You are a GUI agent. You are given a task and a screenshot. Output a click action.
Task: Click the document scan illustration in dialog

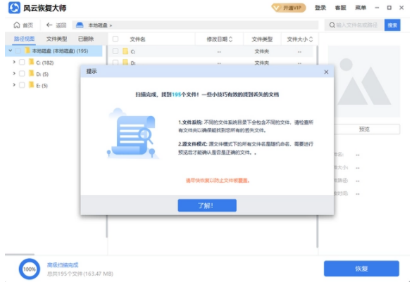(x=132, y=133)
